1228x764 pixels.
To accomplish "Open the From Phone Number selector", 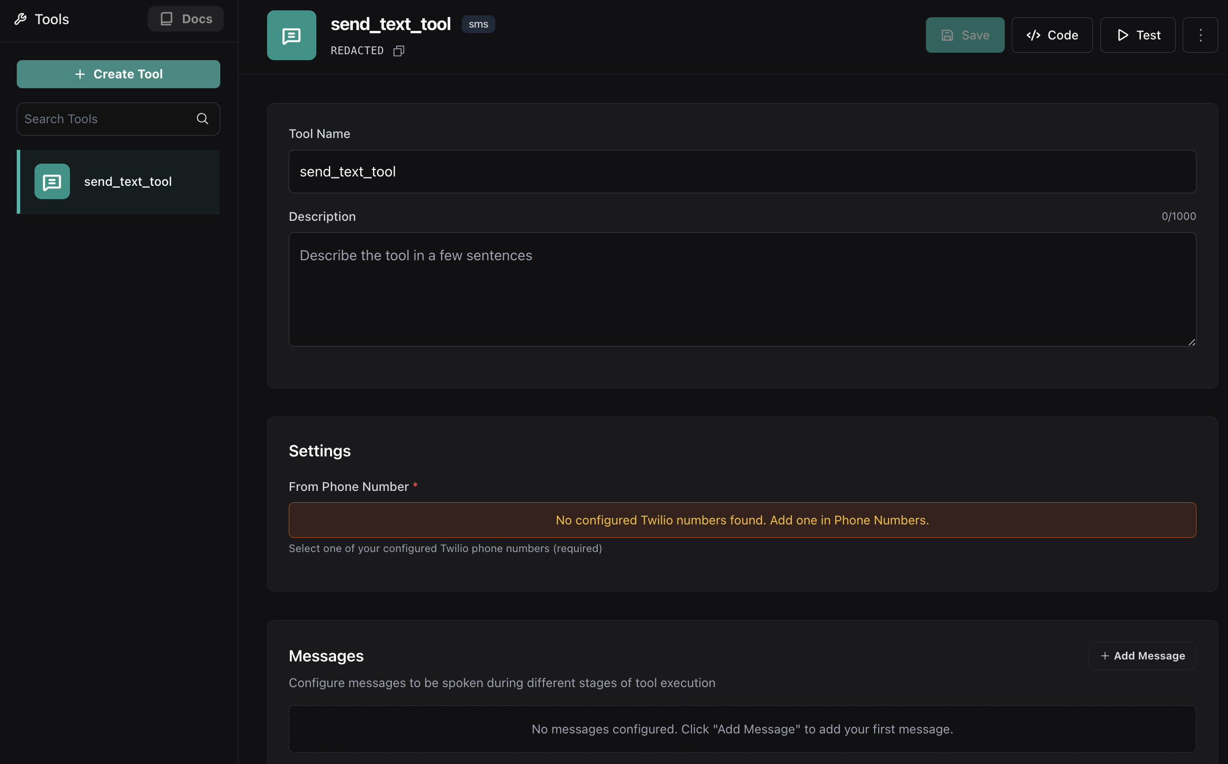I will click(x=742, y=520).
